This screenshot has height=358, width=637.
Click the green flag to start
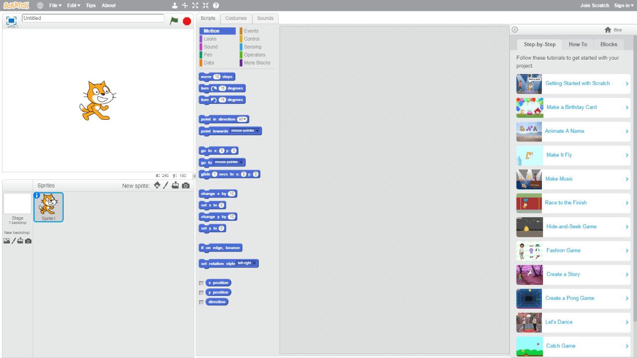[174, 21]
